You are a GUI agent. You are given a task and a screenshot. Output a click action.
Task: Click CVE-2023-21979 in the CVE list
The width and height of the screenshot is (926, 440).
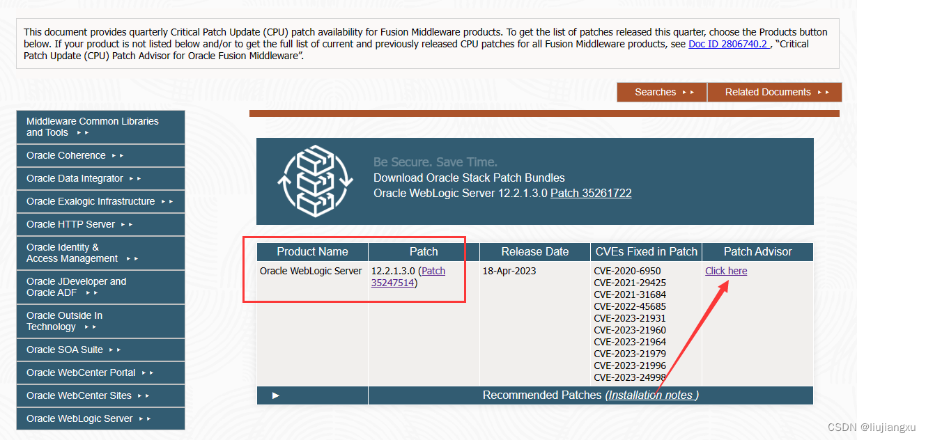(x=630, y=354)
